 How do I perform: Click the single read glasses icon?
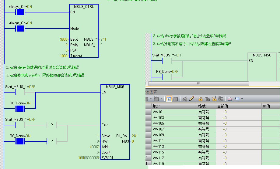[185, 99]
